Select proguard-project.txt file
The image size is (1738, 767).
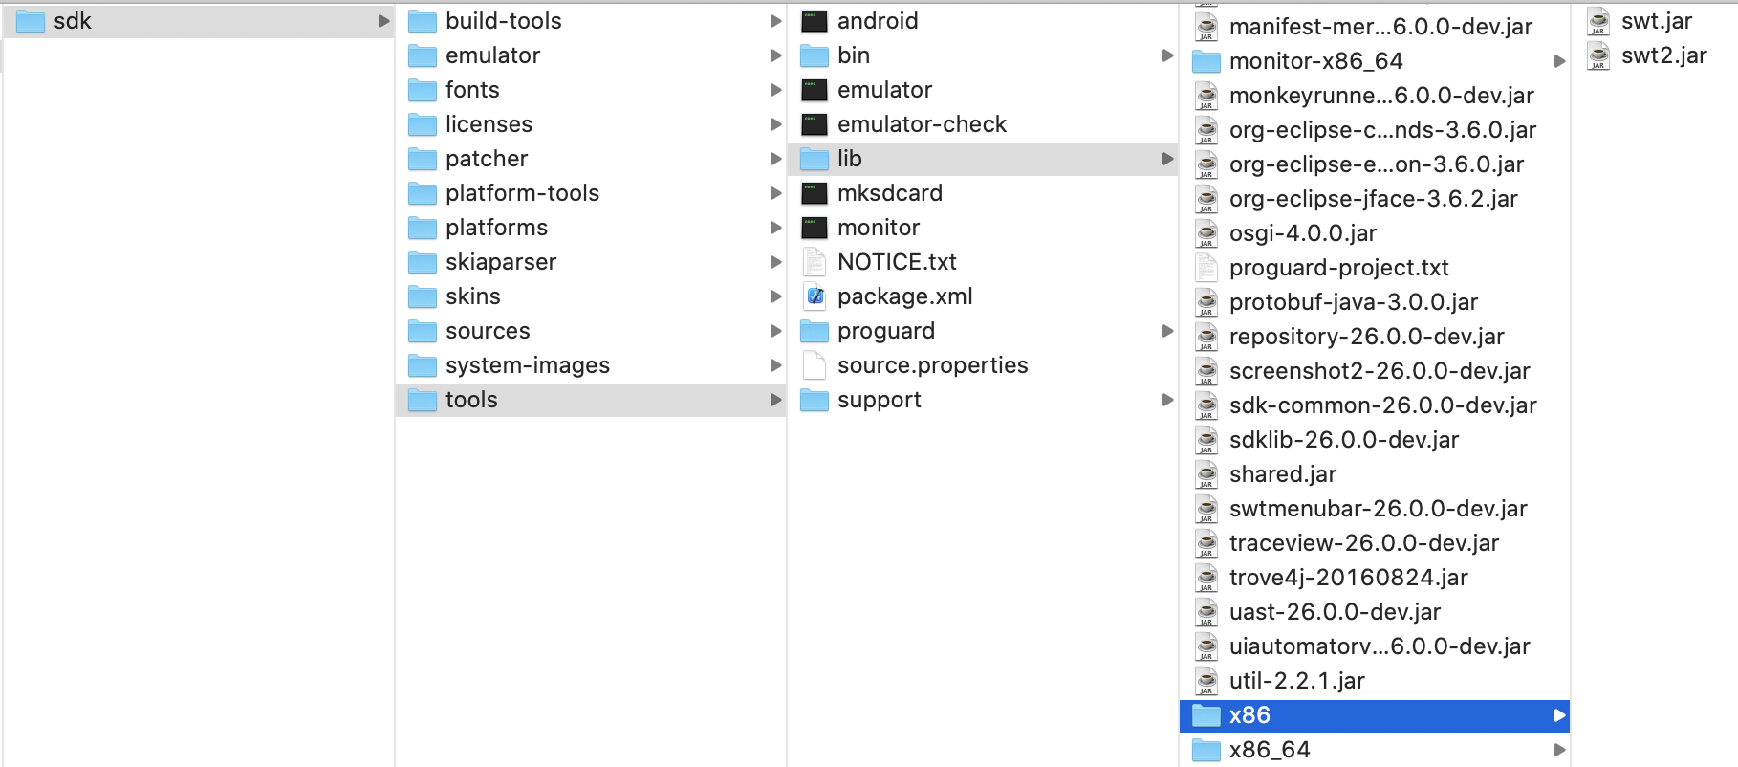pos(1338,268)
